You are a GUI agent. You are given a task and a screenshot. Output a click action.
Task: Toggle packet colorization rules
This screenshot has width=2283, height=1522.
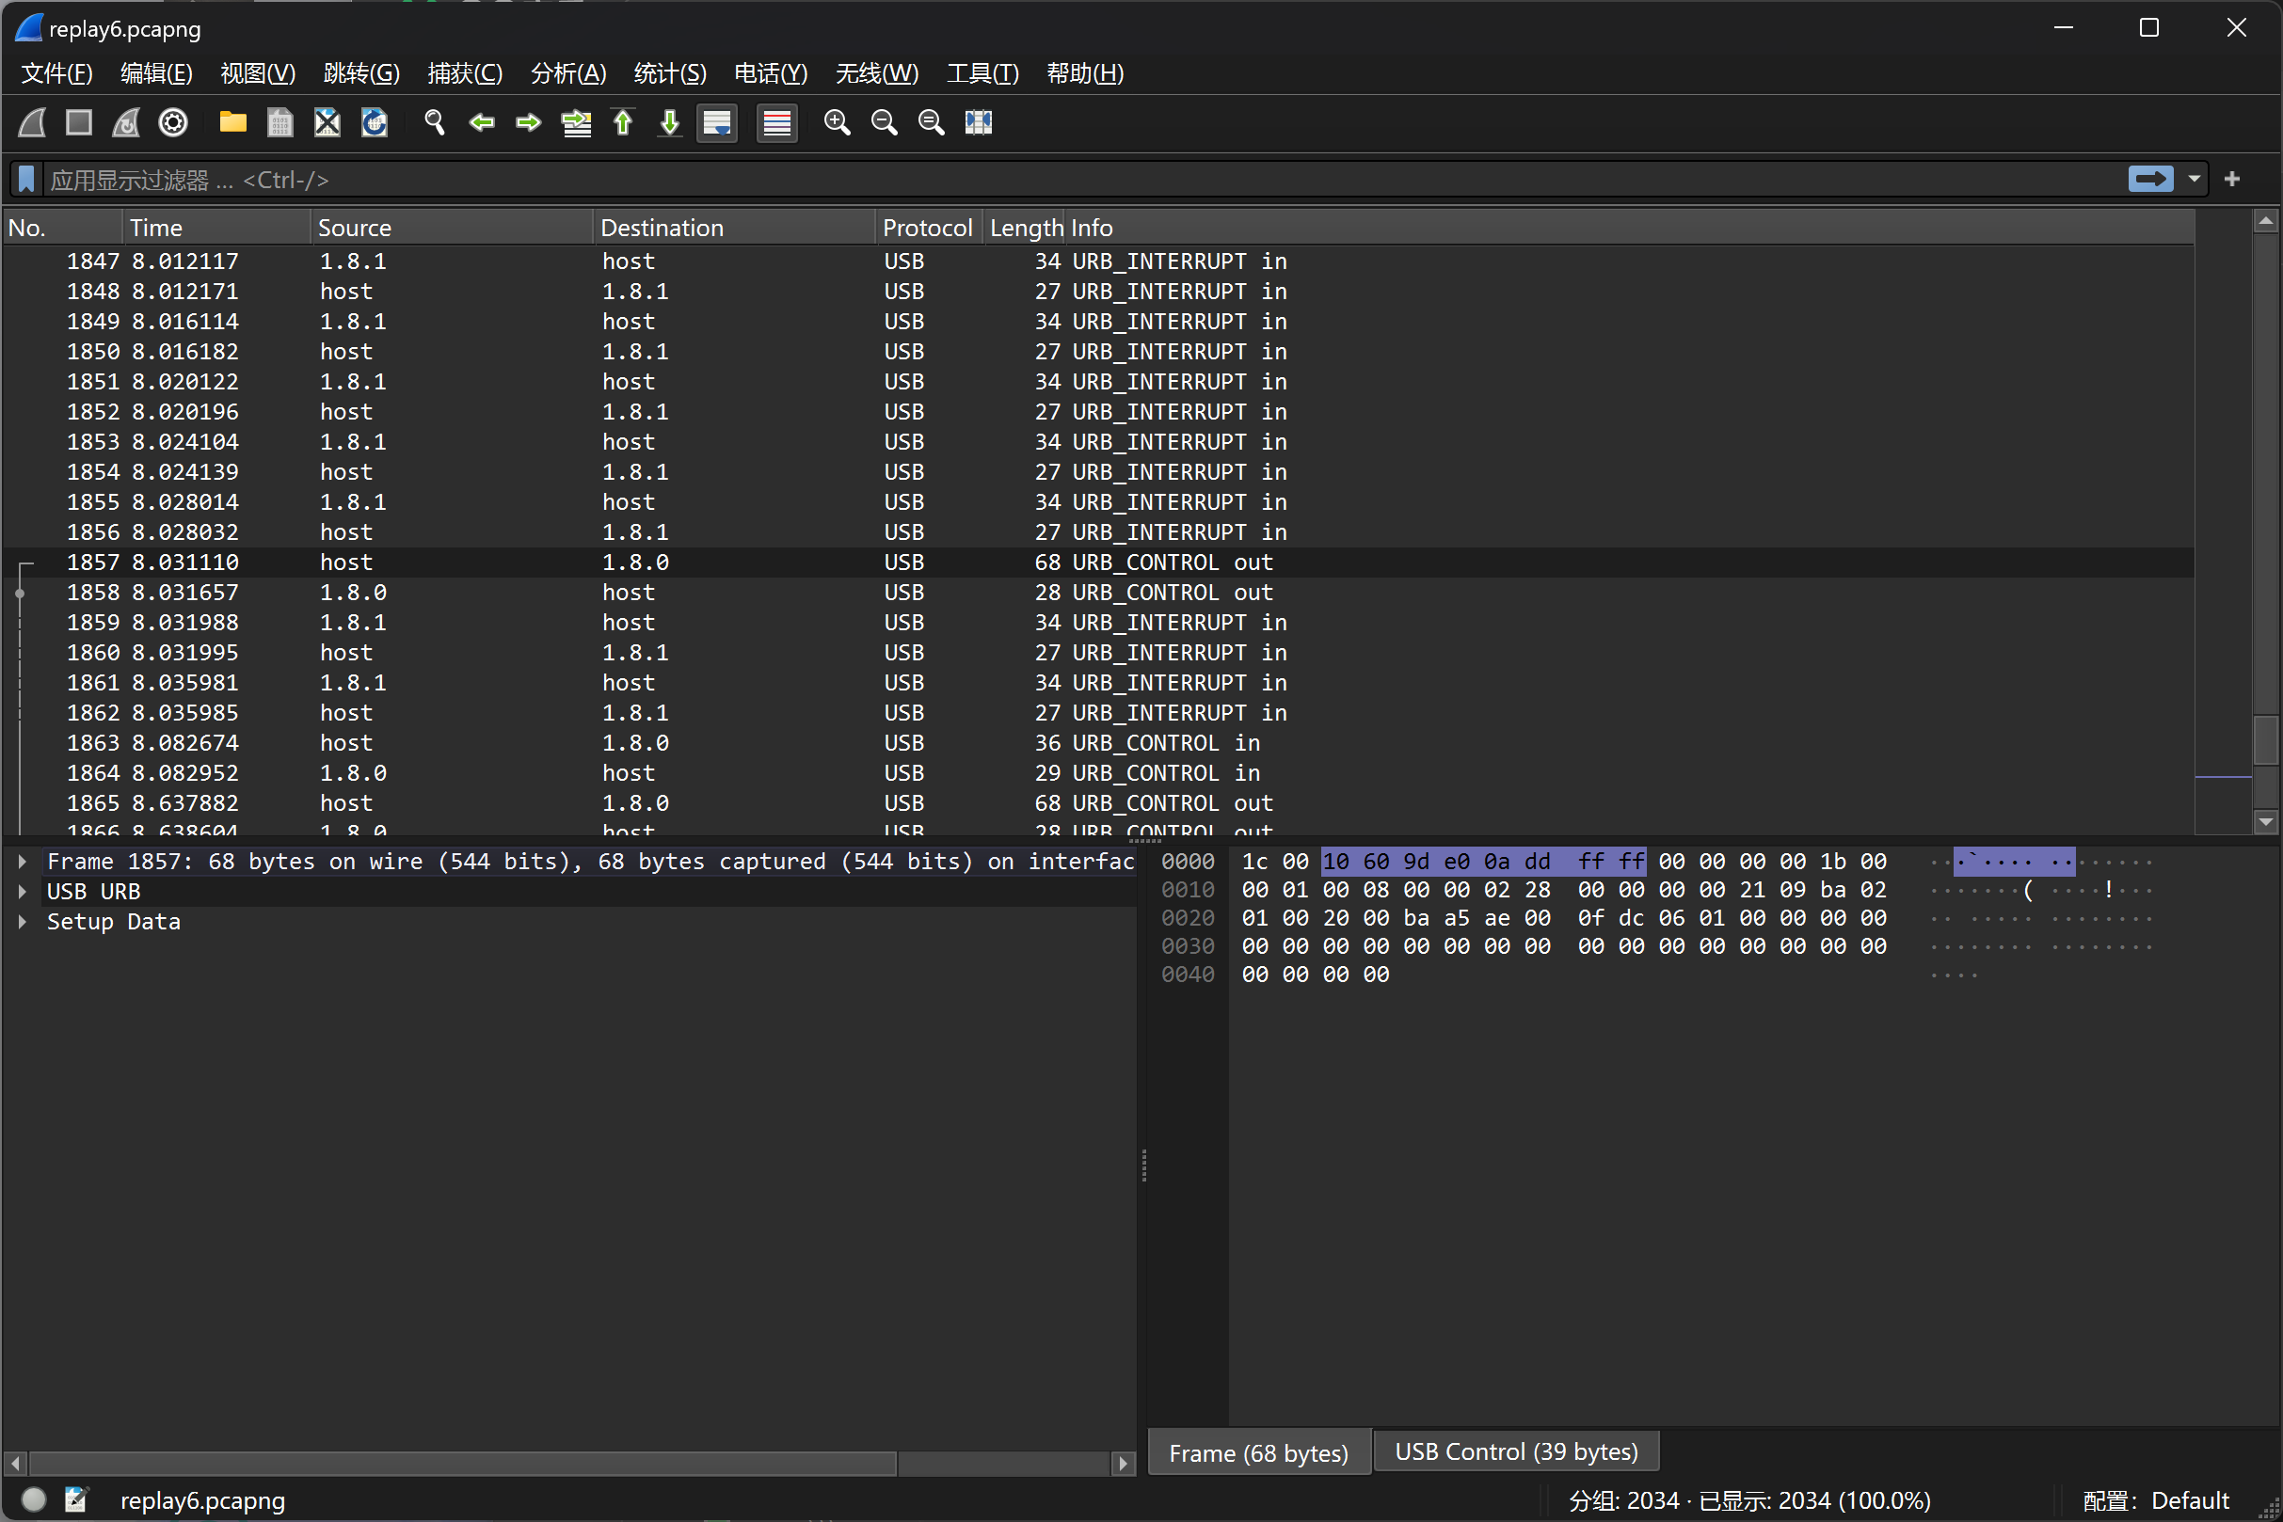[777, 123]
